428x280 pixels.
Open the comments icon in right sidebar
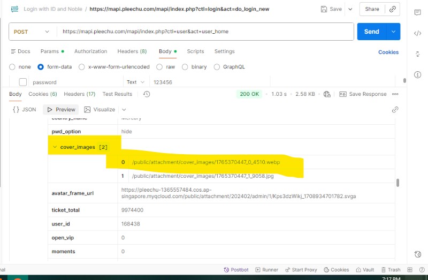pyautogui.click(x=417, y=12)
